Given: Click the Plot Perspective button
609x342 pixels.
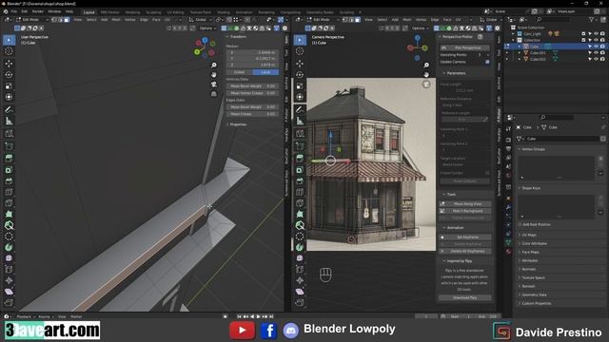Looking at the screenshot, I should pyautogui.click(x=465, y=47).
